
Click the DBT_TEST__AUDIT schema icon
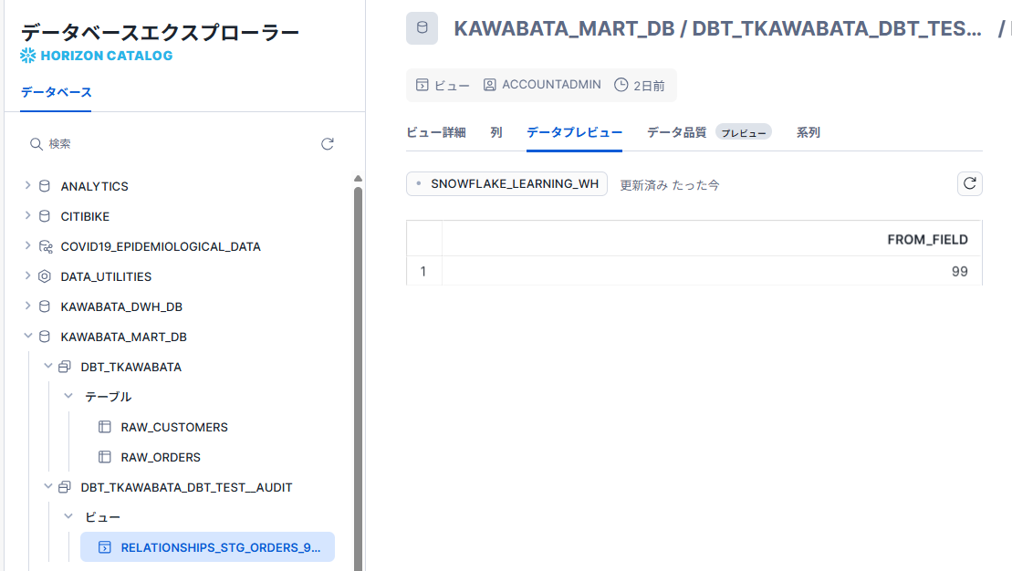(65, 487)
